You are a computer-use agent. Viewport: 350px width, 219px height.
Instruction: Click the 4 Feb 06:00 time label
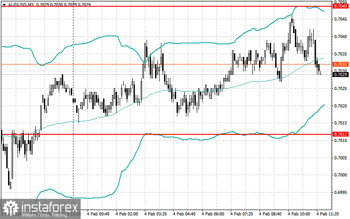(x=213, y=214)
